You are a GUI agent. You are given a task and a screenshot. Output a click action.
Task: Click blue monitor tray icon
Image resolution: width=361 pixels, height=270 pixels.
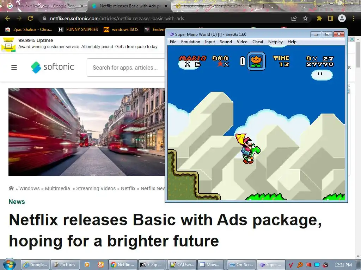317,265
